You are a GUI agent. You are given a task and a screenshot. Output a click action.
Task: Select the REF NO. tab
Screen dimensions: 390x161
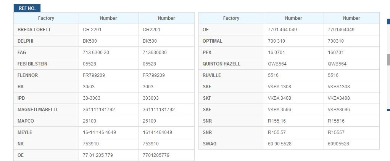click(x=27, y=8)
